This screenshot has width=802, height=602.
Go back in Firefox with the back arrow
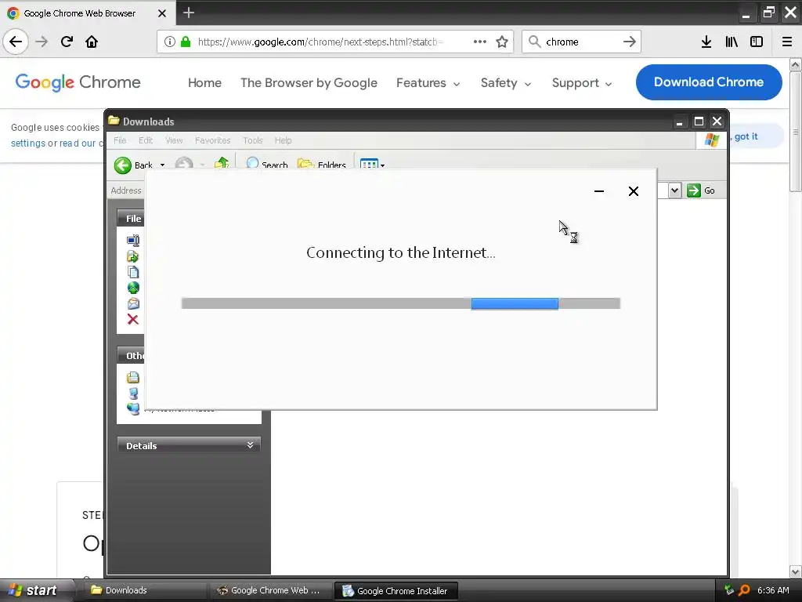click(x=16, y=42)
